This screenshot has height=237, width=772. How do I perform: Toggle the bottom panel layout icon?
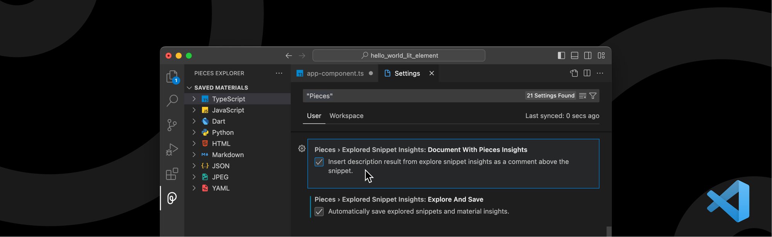575,56
